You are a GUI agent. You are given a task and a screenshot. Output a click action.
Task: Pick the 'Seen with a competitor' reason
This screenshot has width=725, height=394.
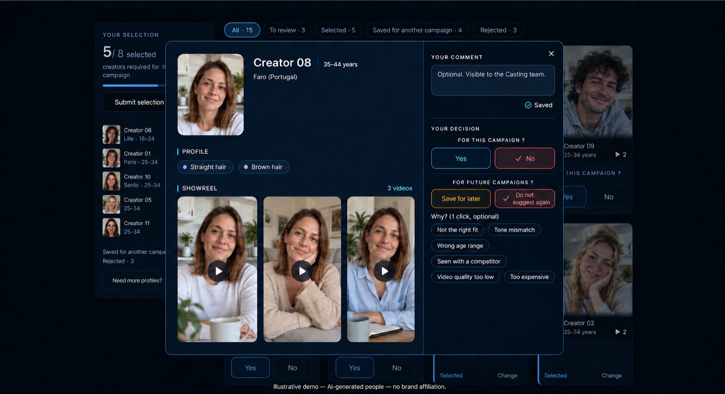pyautogui.click(x=469, y=261)
